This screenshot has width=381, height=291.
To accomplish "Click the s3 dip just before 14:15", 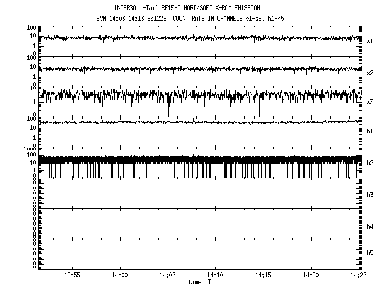I will (x=260, y=110).
